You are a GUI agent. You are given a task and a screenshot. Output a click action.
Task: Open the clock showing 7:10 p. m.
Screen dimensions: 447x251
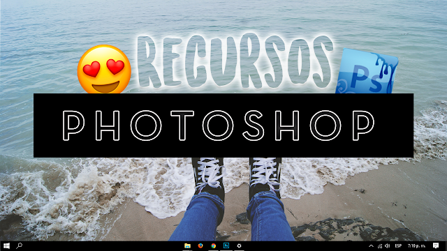tap(416, 246)
